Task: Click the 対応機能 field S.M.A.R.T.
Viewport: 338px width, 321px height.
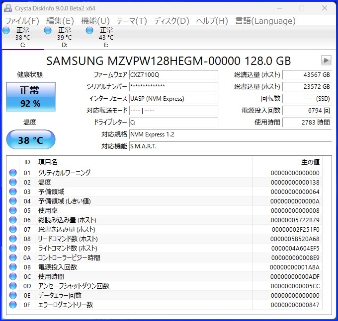Action: tap(230, 146)
